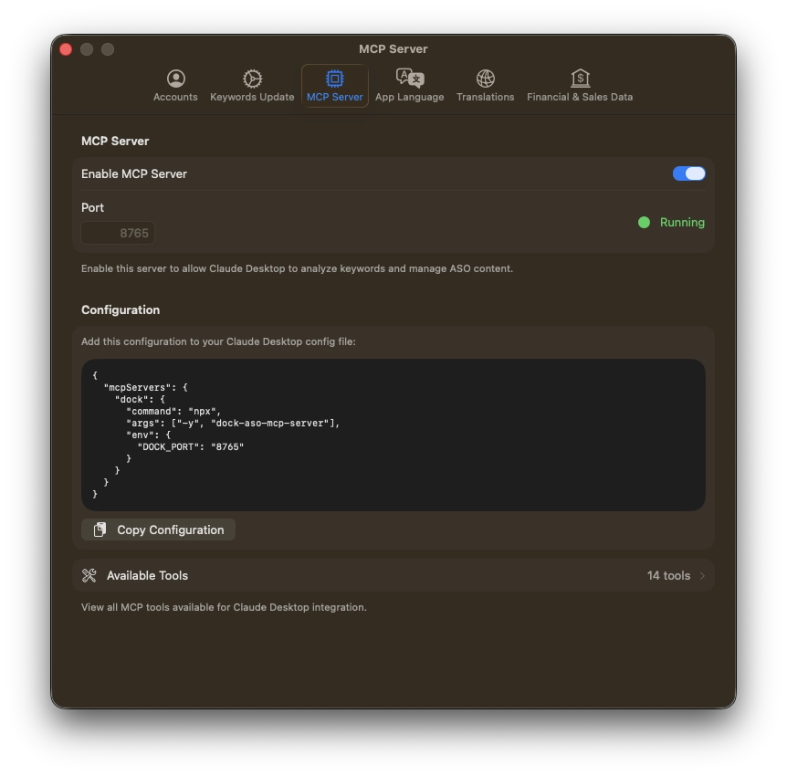Click the 14 tools count
Viewport: 787px width, 776px height.
[x=668, y=575]
